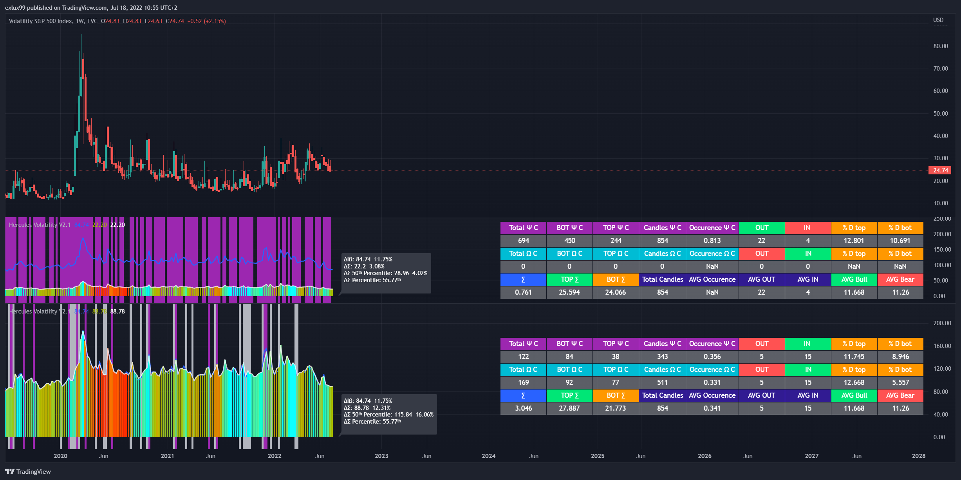Click the white 88.78 value in bottom legend

117,312
